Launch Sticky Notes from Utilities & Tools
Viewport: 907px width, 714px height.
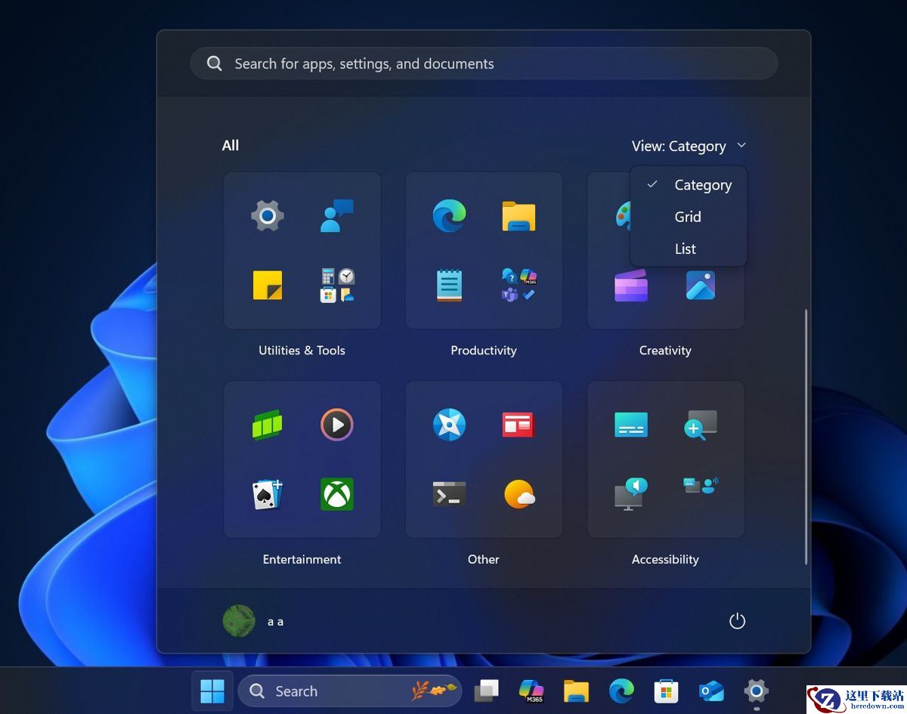click(267, 286)
